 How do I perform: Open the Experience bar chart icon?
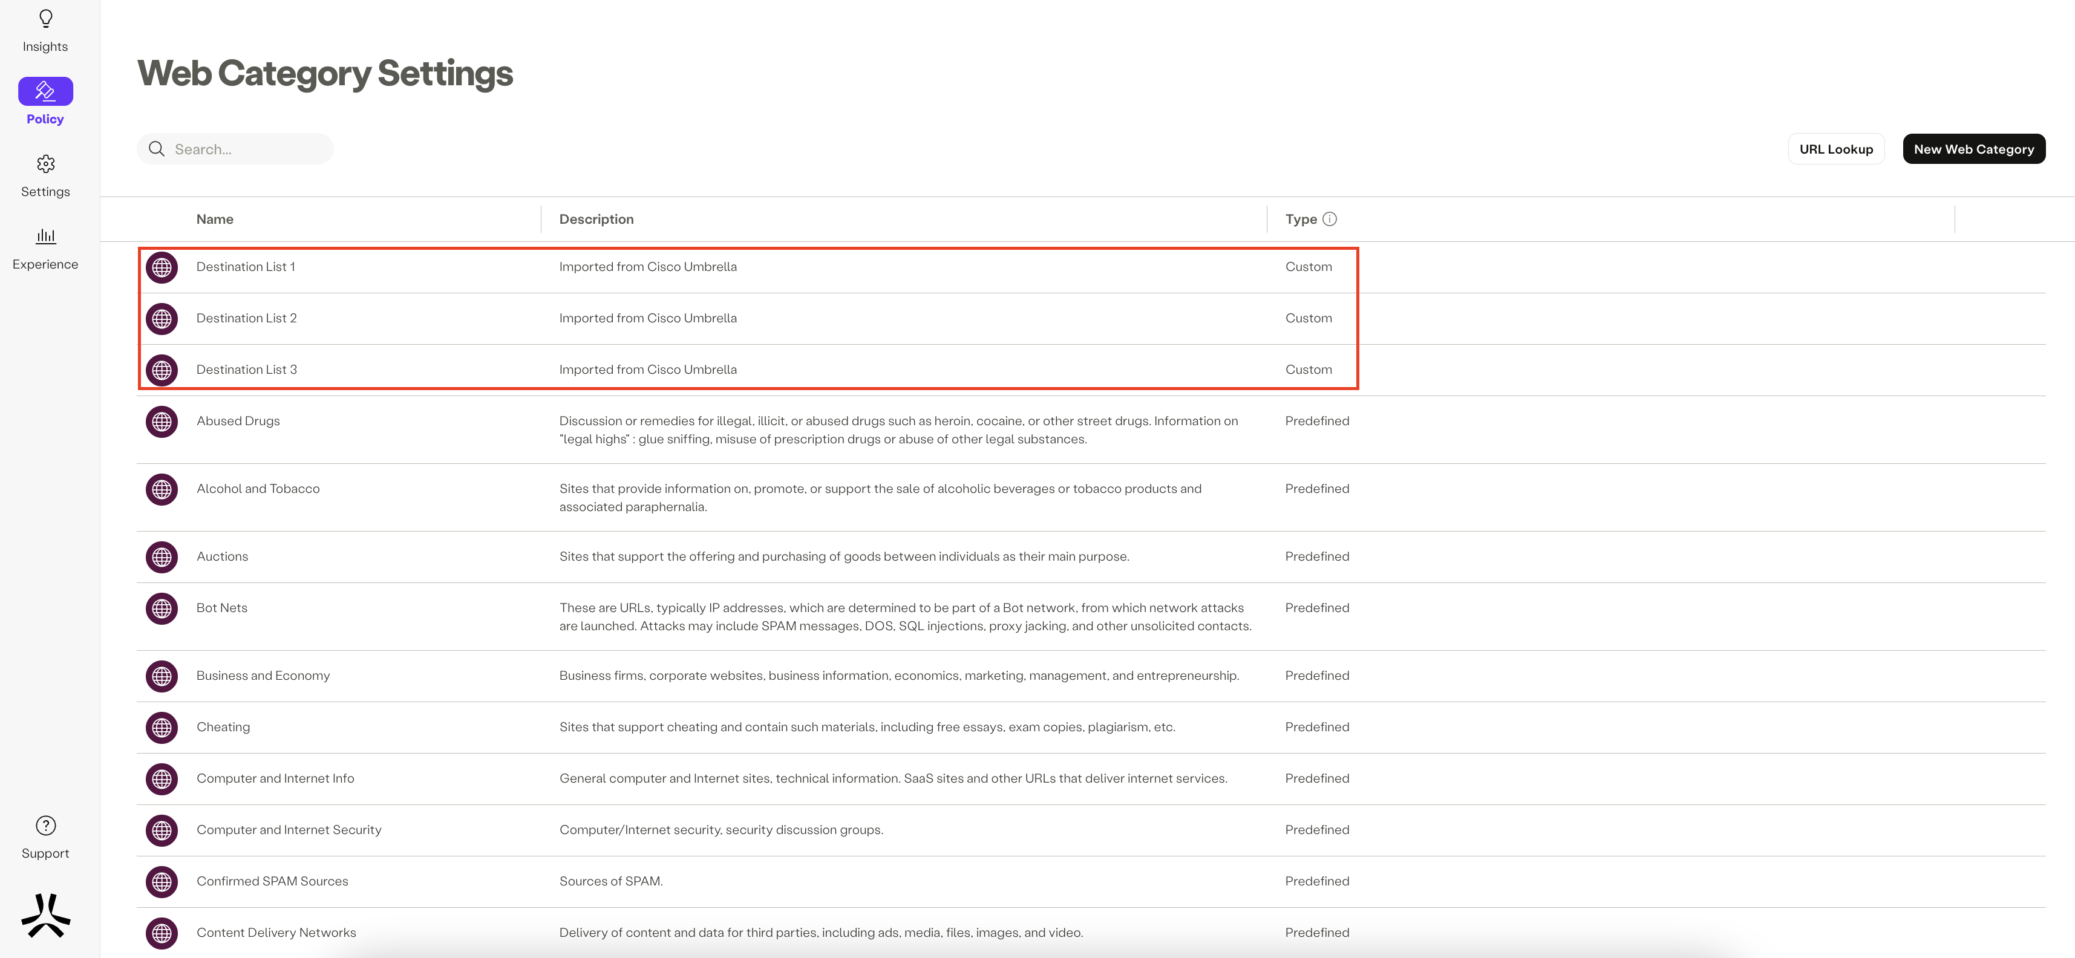(x=46, y=236)
